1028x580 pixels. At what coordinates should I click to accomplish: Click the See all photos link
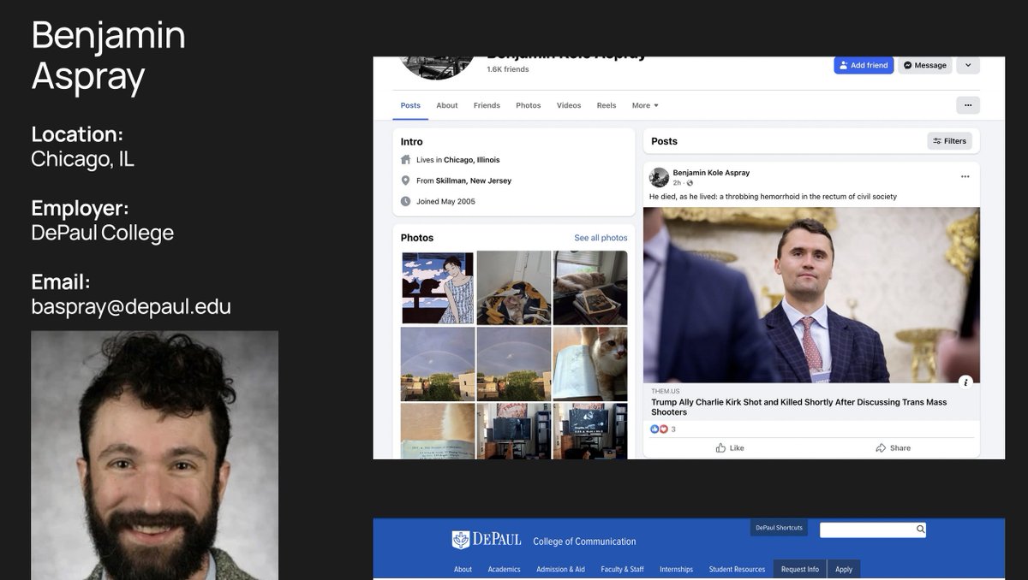tap(601, 238)
